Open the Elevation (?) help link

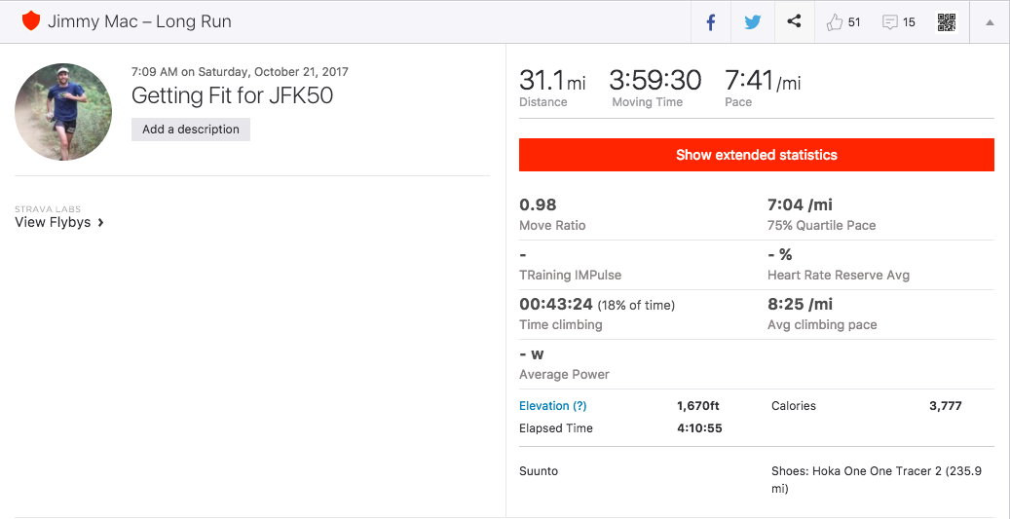[553, 406]
